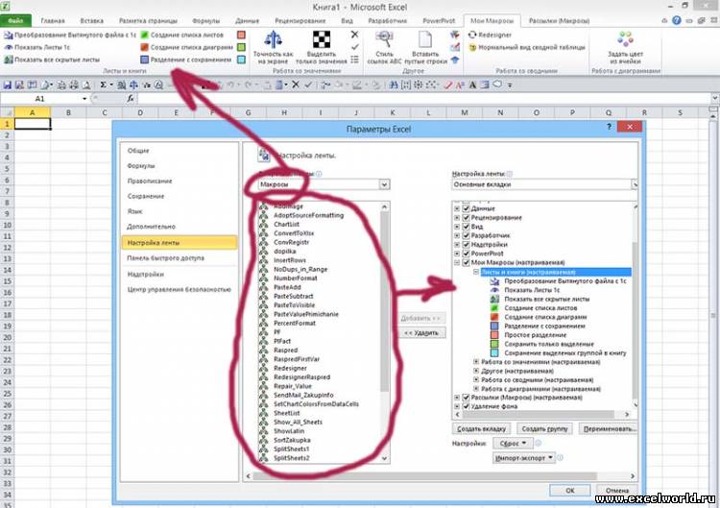Click the 'Точность как на экране' scales icon
Viewport: 720px width, 508px height.
point(274,39)
